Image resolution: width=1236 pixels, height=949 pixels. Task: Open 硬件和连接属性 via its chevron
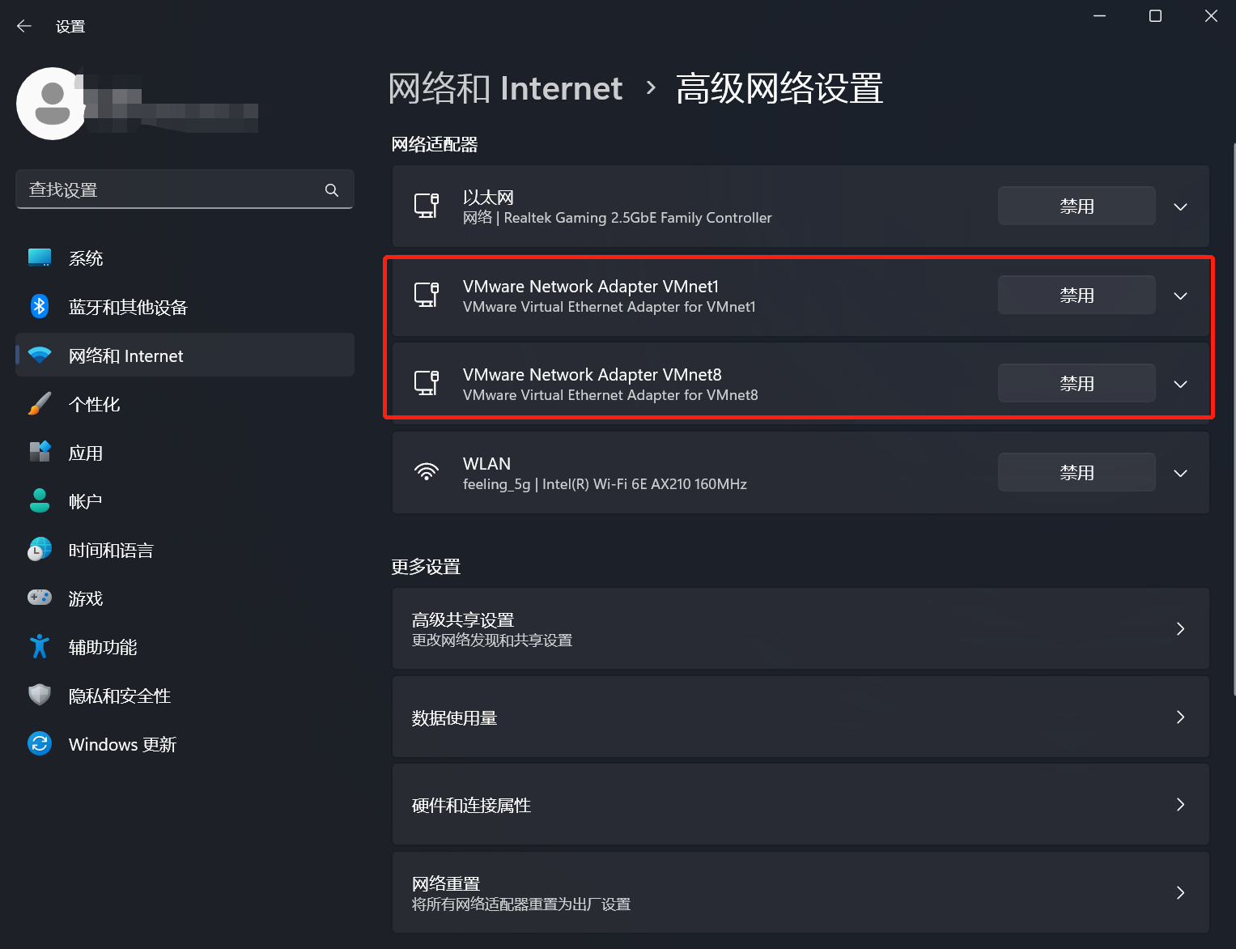[1181, 805]
